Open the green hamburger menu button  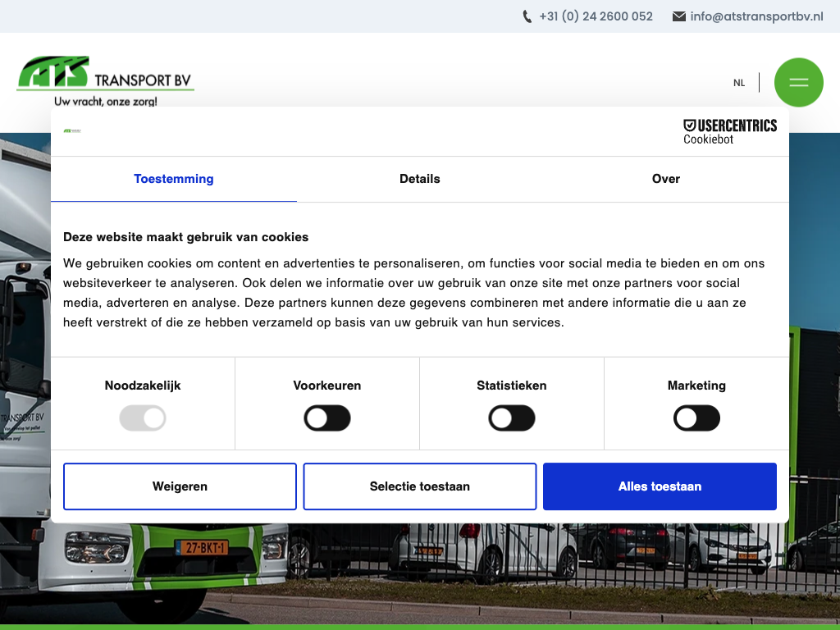[798, 82]
